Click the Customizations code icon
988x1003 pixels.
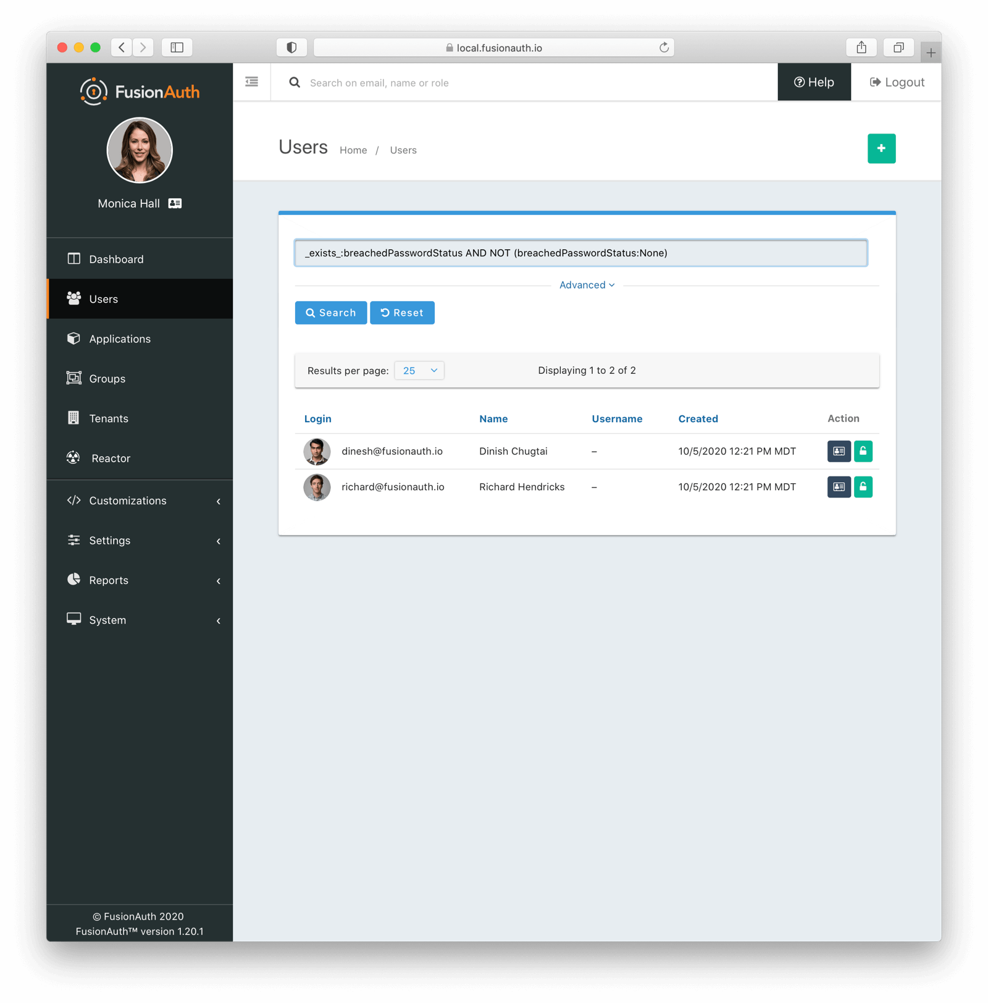[x=73, y=500]
